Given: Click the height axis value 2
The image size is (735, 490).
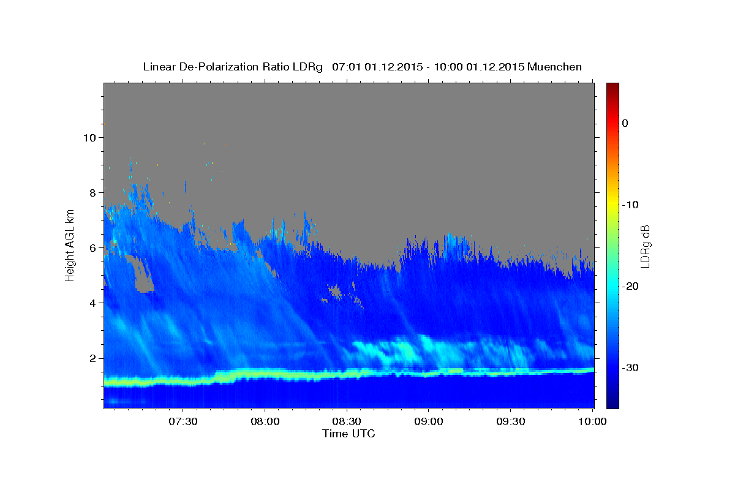Looking at the screenshot, I should pos(92,358).
